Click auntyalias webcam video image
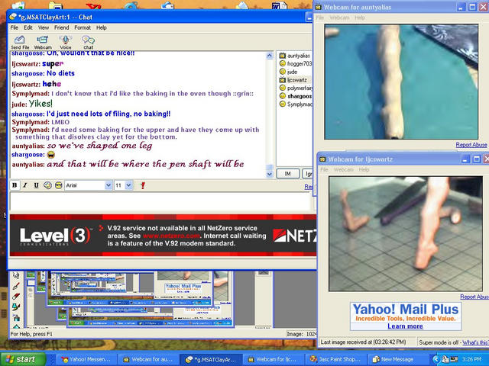The image size is (489, 366). (x=401, y=82)
